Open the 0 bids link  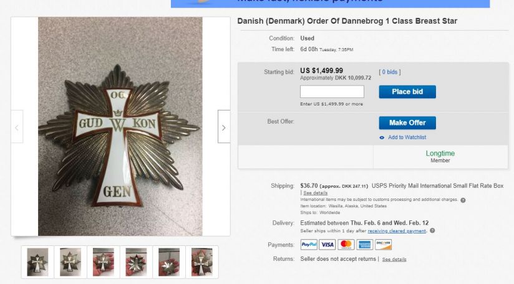(390, 72)
